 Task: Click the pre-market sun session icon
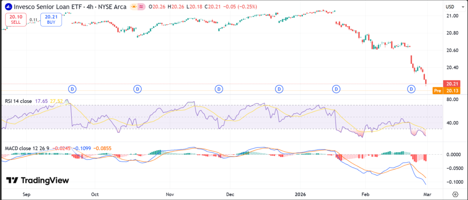tap(133, 7)
